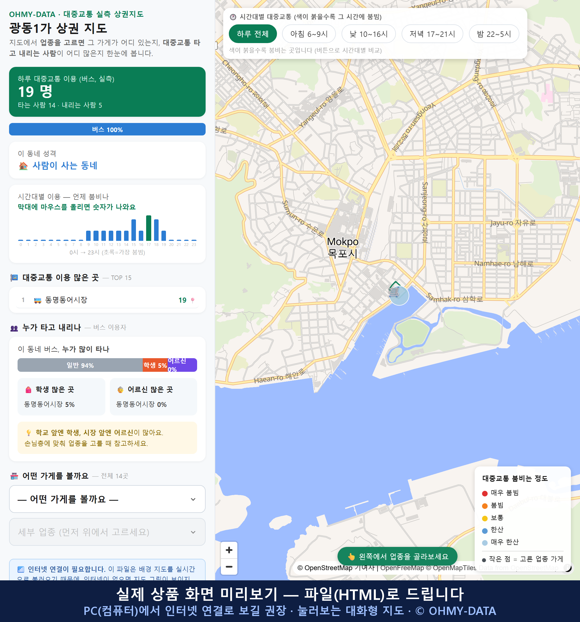580x622 pixels.
Task: Select 하루 전체 time filter
Action: pyautogui.click(x=253, y=34)
